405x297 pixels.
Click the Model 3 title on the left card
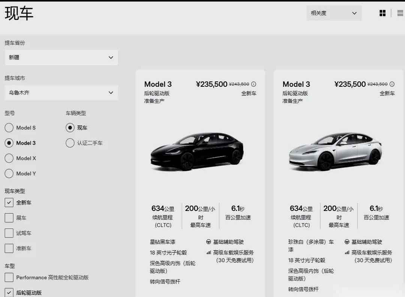[x=158, y=84]
